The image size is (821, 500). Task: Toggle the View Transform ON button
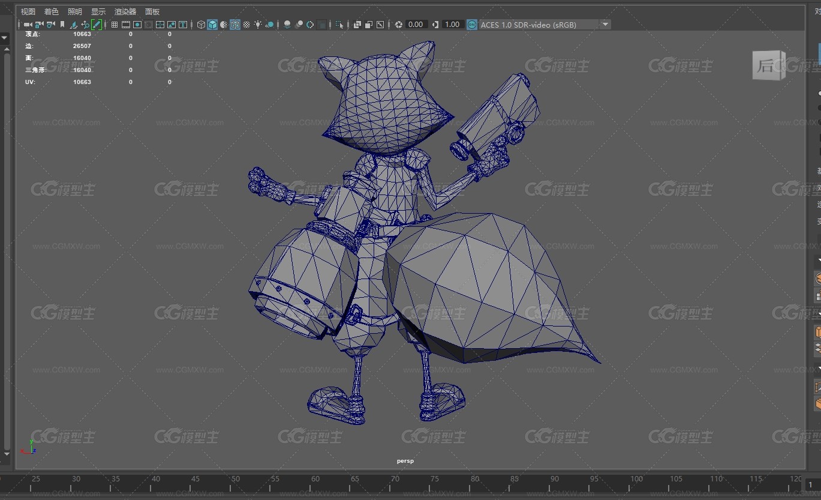coord(472,25)
